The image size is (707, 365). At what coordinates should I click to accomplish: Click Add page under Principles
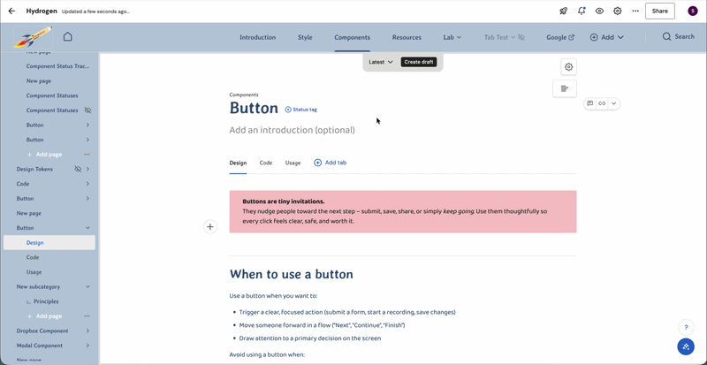click(45, 316)
